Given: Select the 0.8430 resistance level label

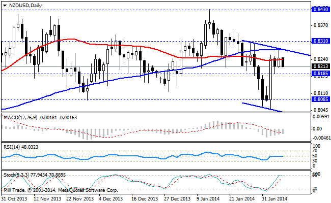Looking at the screenshot, I should point(321,10).
